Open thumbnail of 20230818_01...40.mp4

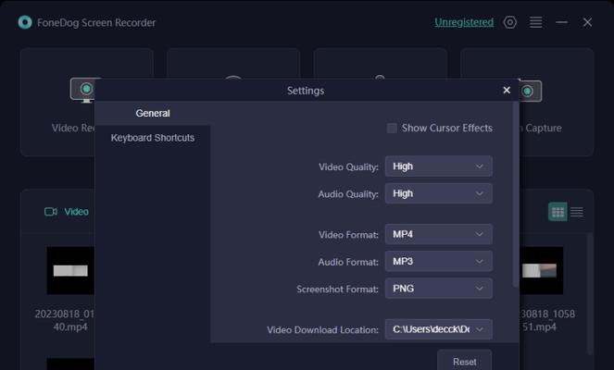pos(70,270)
